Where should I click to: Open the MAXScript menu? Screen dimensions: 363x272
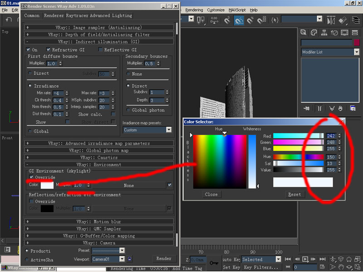[237, 10]
